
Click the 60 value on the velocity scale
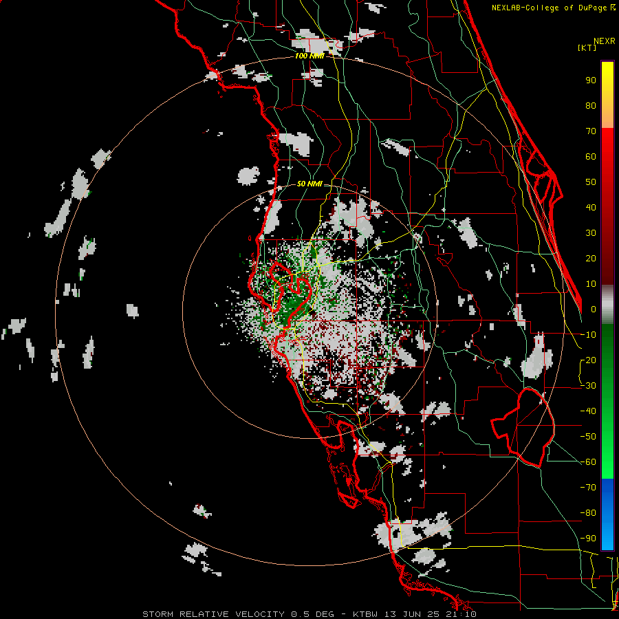point(591,157)
